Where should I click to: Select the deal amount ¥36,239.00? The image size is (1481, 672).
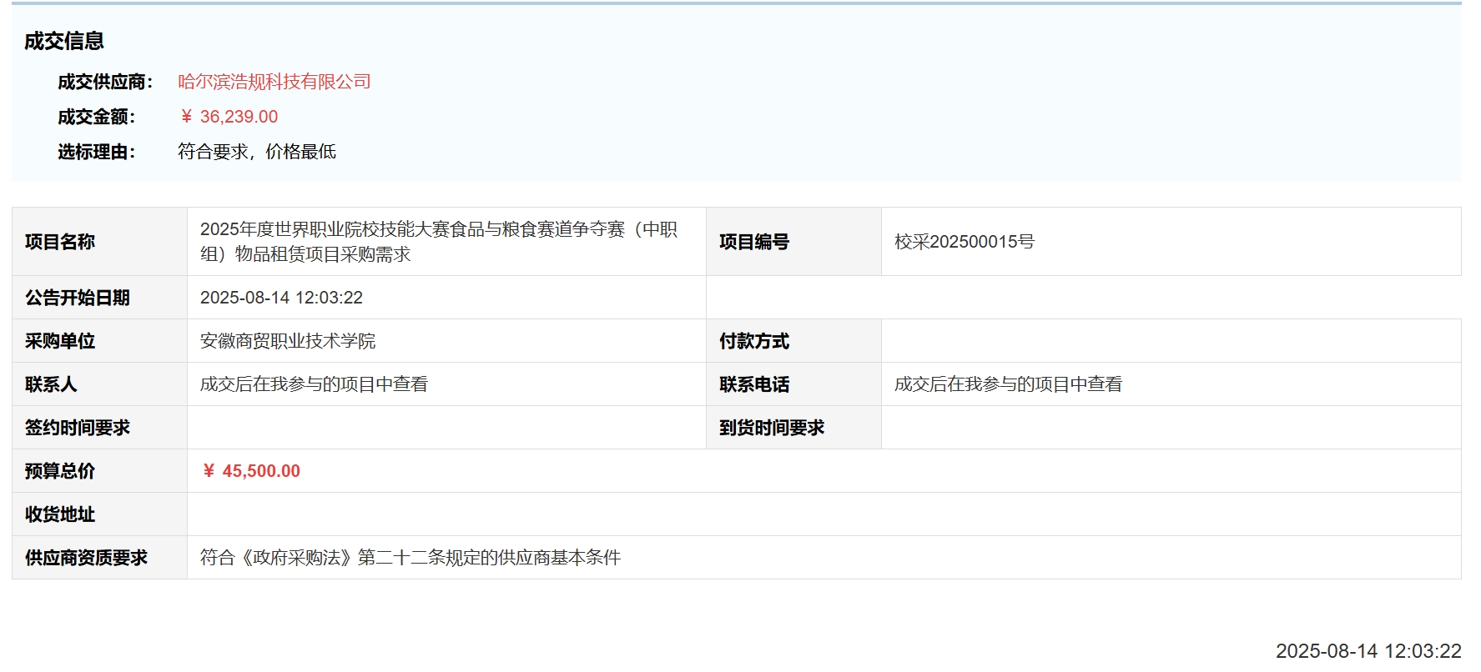[229, 117]
